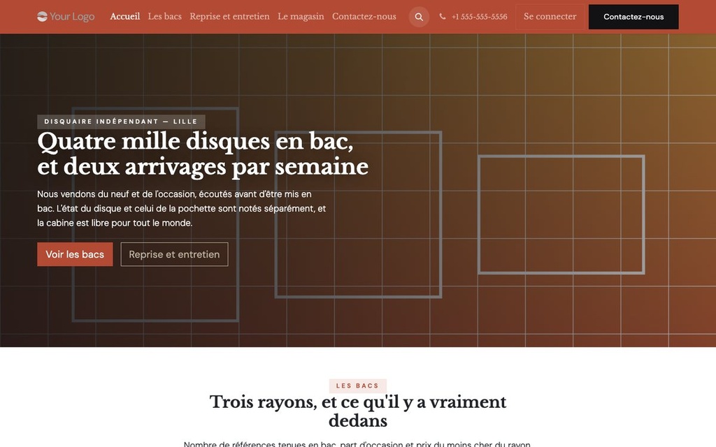Click the Your Logo site logo
Viewport: 716px width, 447px height.
pos(66,17)
